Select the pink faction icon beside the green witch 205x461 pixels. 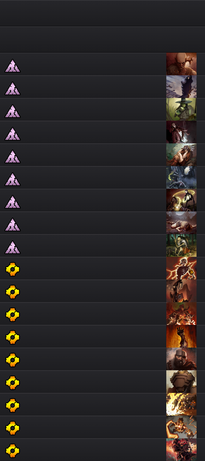pyautogui.click(x=12, y=111)
